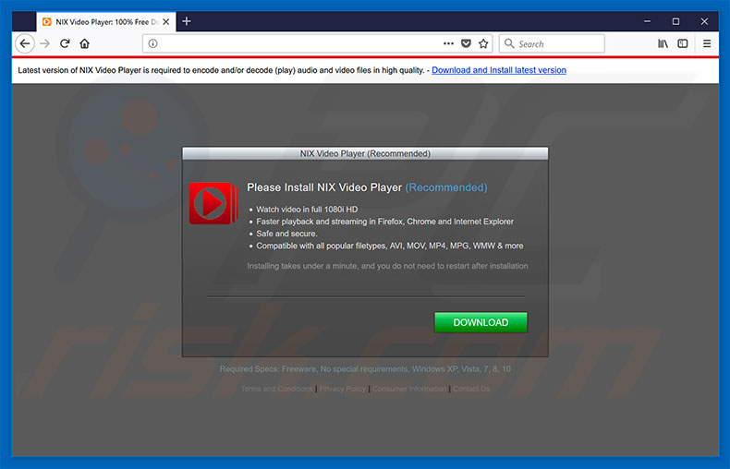
Task: Open the page actions three-dot menu
Action: [x=448, y=43]
